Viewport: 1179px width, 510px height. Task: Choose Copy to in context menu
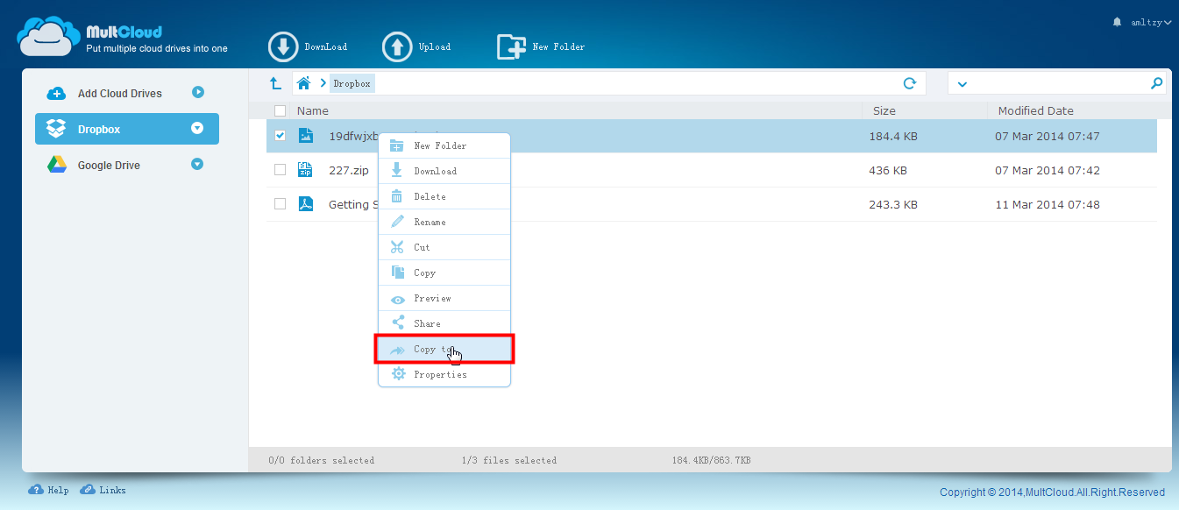[x=444, y=349]
